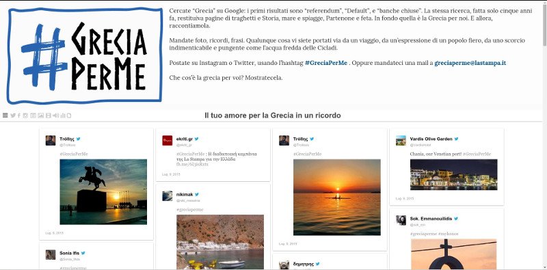Open Vardis Olive Garden avatar

[401, 141]
